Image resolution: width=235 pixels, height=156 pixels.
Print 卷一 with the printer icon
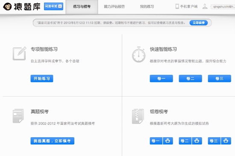[x=168, y=141]
